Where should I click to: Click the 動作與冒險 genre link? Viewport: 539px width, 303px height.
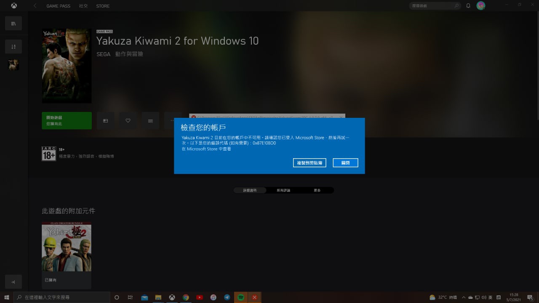[x=129, y=54]
